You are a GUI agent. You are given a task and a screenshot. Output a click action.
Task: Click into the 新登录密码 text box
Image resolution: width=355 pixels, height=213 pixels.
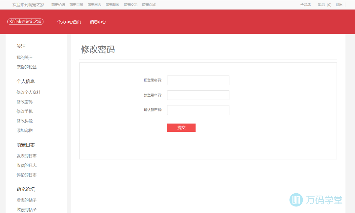pos(198,95)
